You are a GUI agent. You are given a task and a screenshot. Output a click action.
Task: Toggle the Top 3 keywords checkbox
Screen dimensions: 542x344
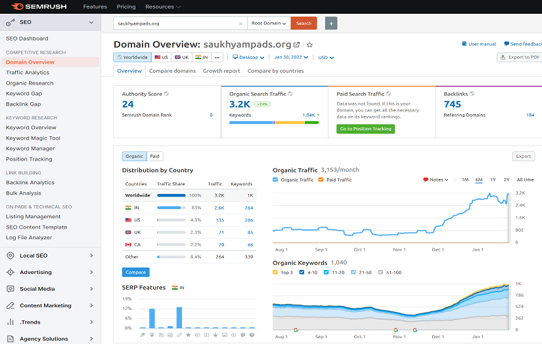pyautogui.click(x=275, y=273)
